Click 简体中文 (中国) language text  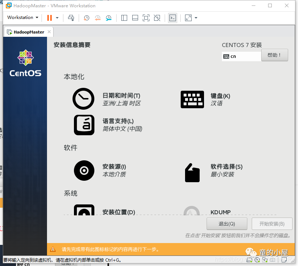122,129
